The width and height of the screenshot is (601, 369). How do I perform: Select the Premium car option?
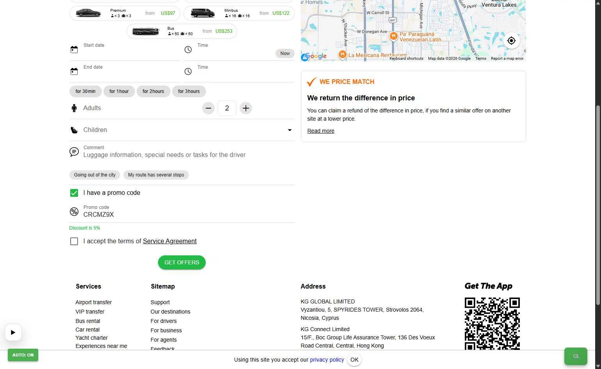(124, 13)
